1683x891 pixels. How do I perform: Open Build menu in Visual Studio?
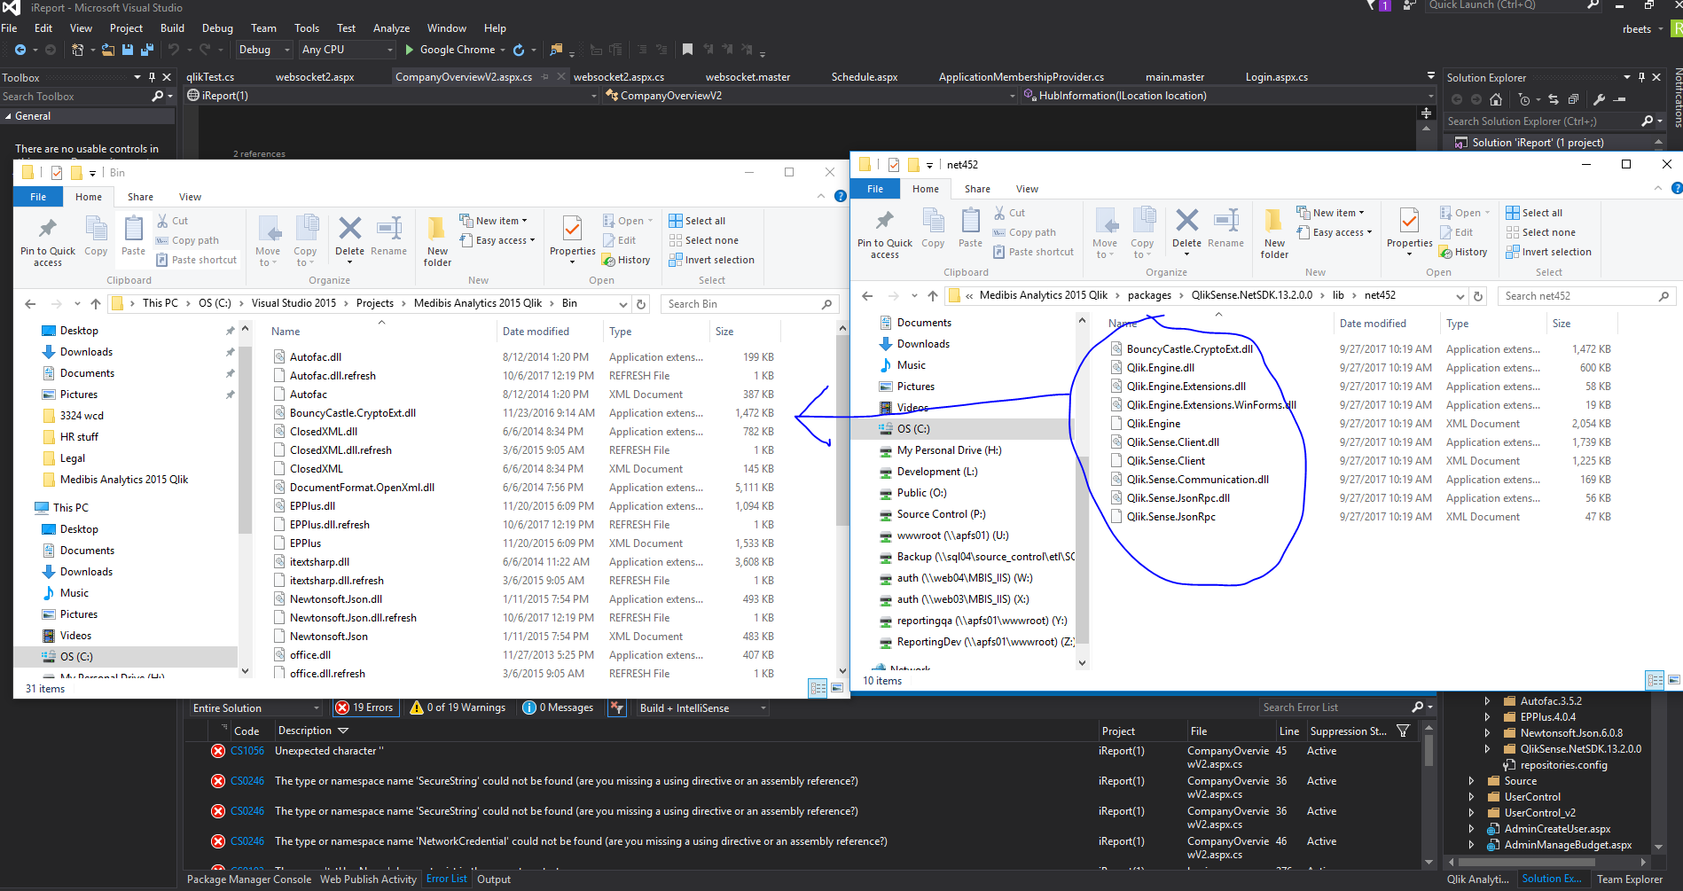172,28
